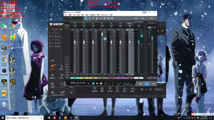This screenshot has height=120, width=214.
Task: Open the quantize dropdown left of Arrow tool
Action: pyautogui.click(x=83, y=19)
